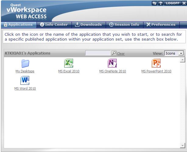Viewport: 187px width, 152px height.
Task: Close the web access window with X
Action: point(184,3)
